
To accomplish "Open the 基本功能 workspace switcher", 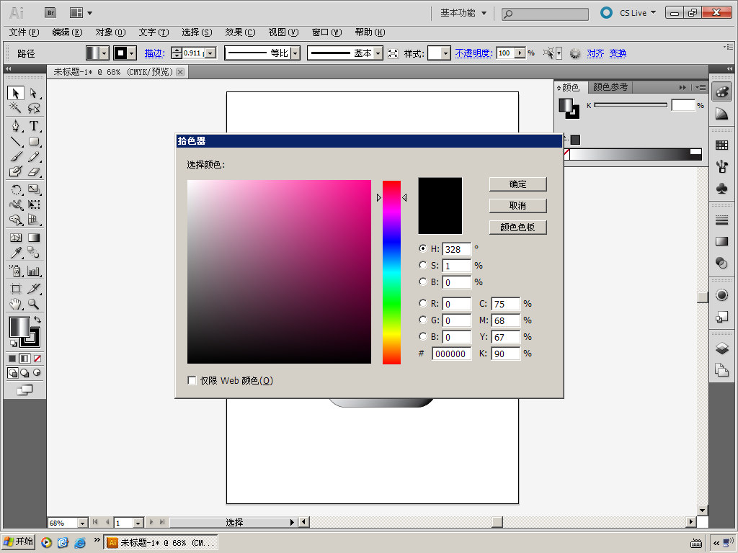I will [463, 13].
